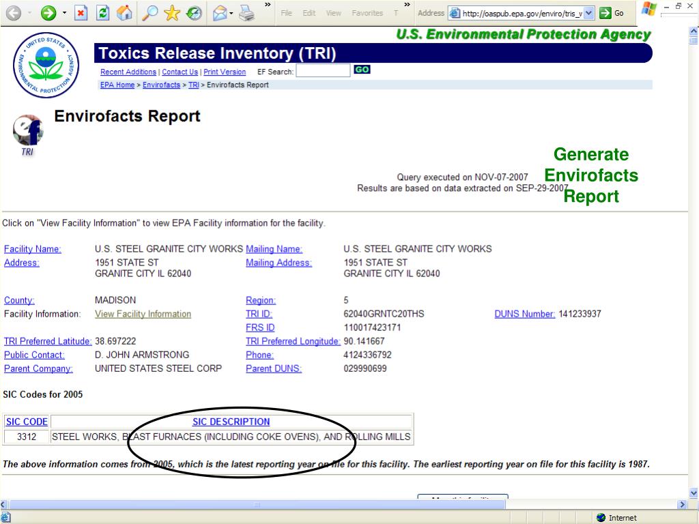Click the TRI Preferred Longitude link

pos(293,341)
